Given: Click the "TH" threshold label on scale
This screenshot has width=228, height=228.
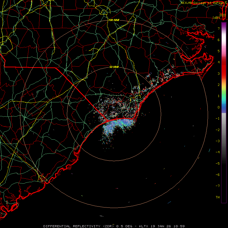Looking at the screenshot, I should click(x=218, y=197).
